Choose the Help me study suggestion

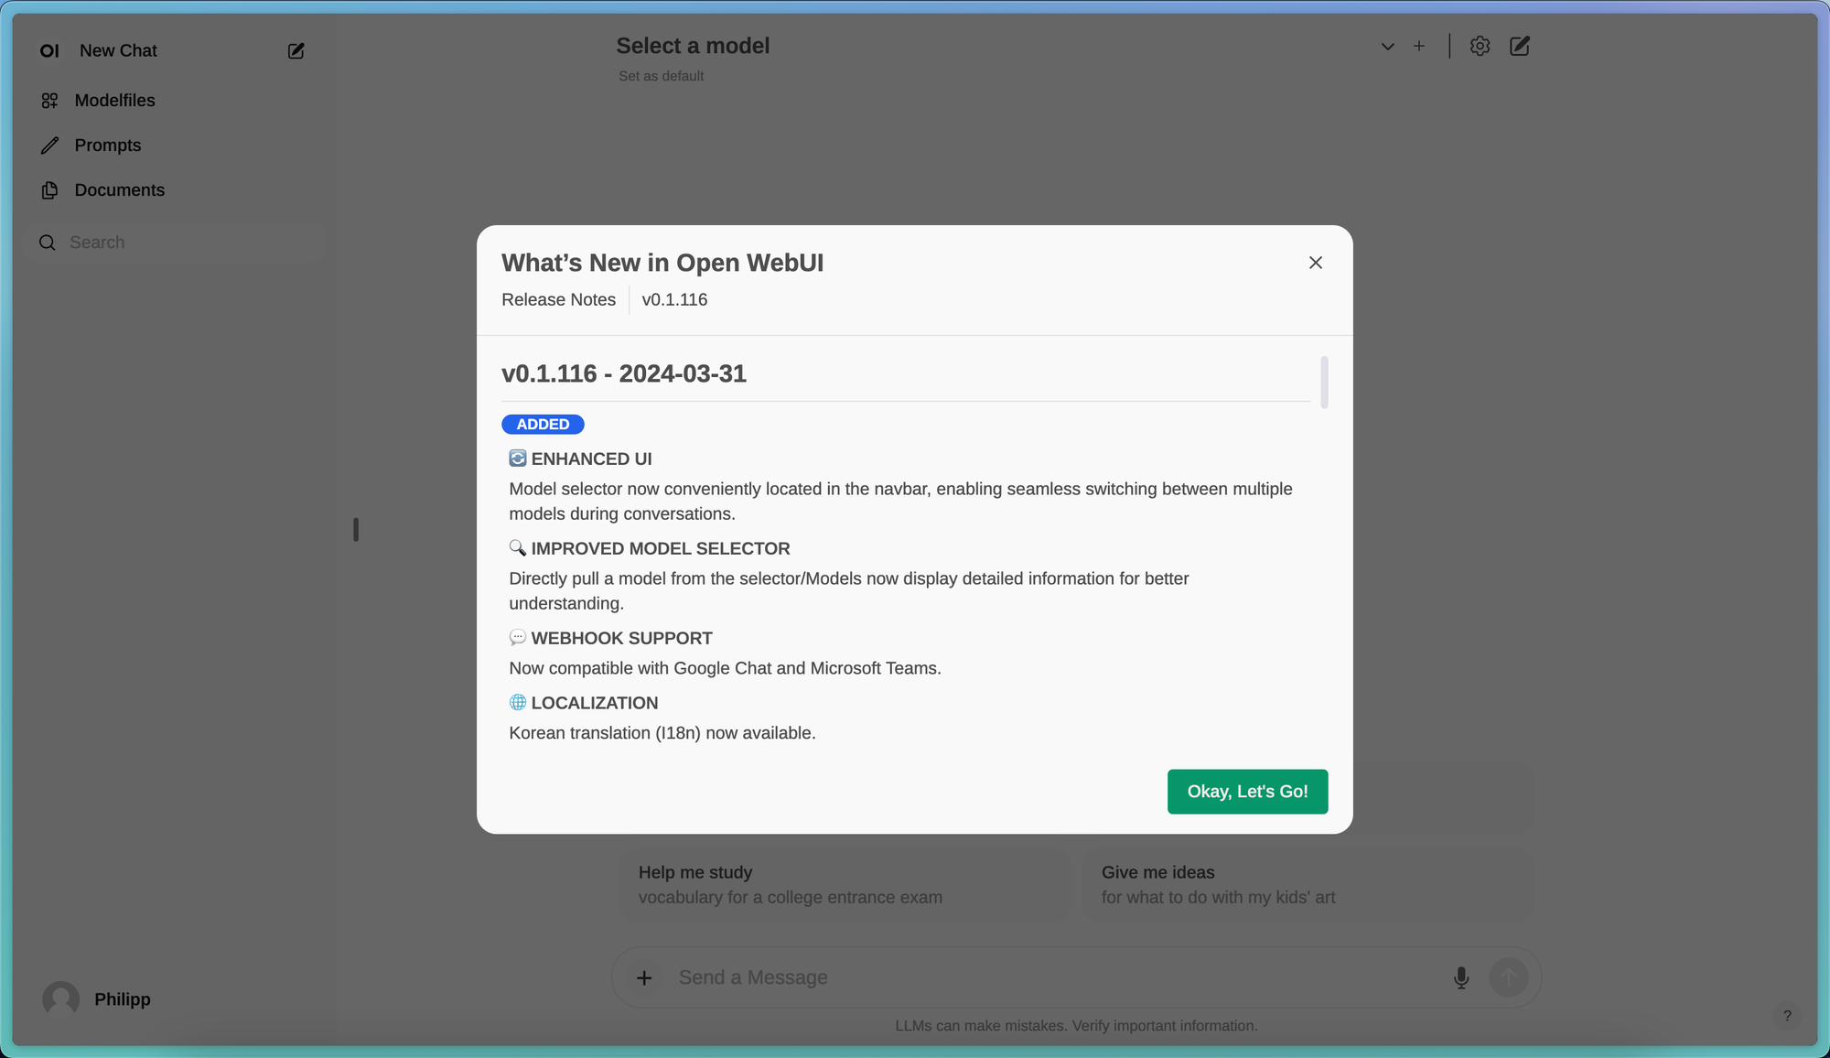[844, 885]
